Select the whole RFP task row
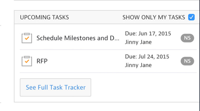The height and width of the screenshot is (111, 200). [x=108, y=61]
